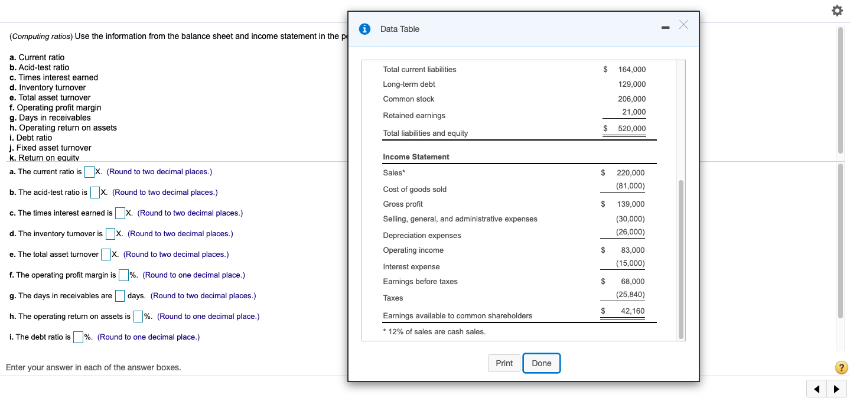
Task: Click the days in receivables answer box
Action: pyautogui.click(x=120, y=295)
